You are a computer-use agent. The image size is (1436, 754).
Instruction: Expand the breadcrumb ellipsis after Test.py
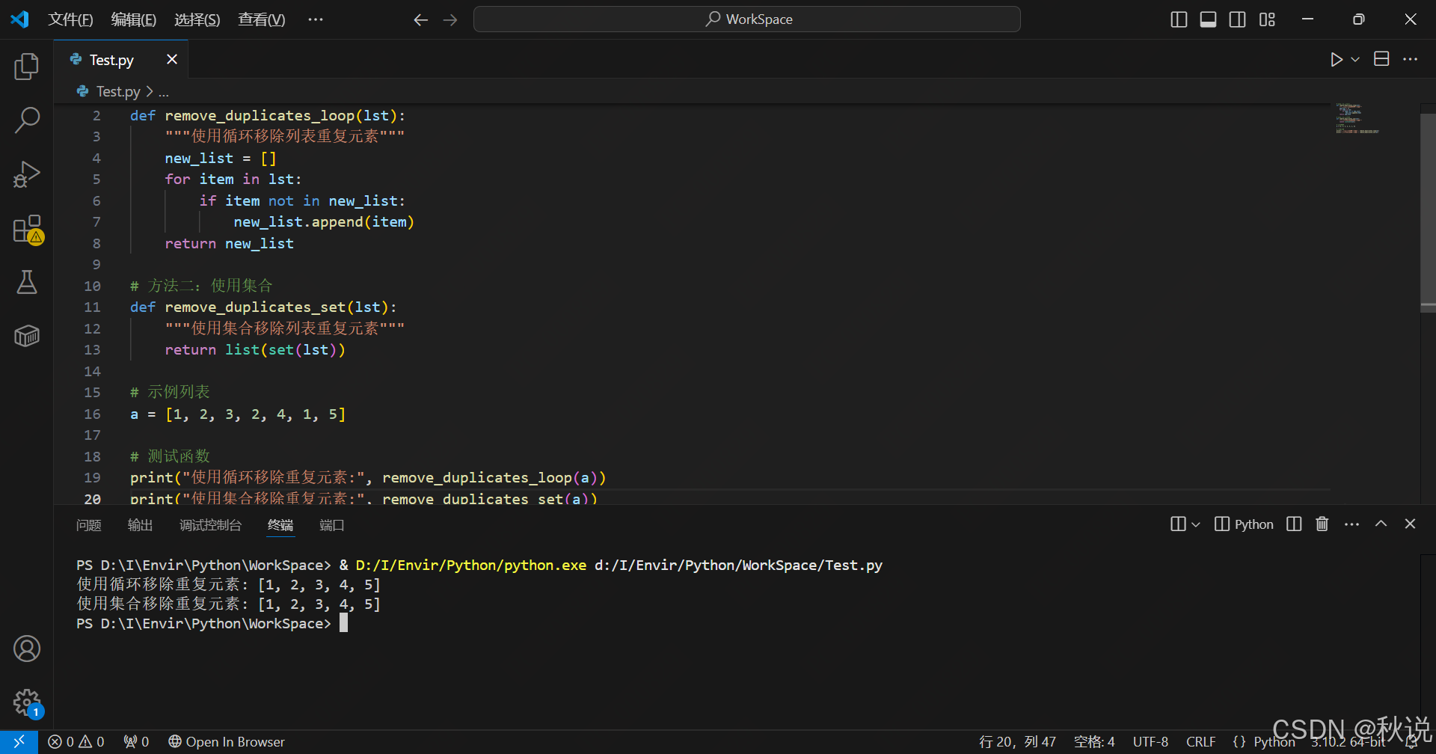click(x=164, y=92)
